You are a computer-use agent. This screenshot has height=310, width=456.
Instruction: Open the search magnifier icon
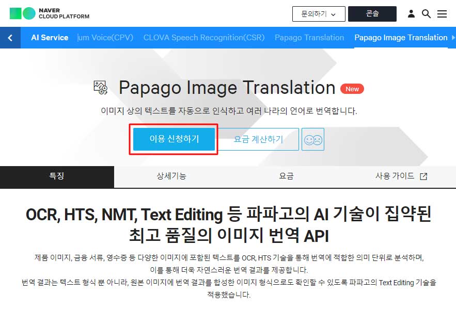coord(427,13)
